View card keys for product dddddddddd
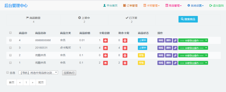Screen dimensions: 226x92 (105, 40)
